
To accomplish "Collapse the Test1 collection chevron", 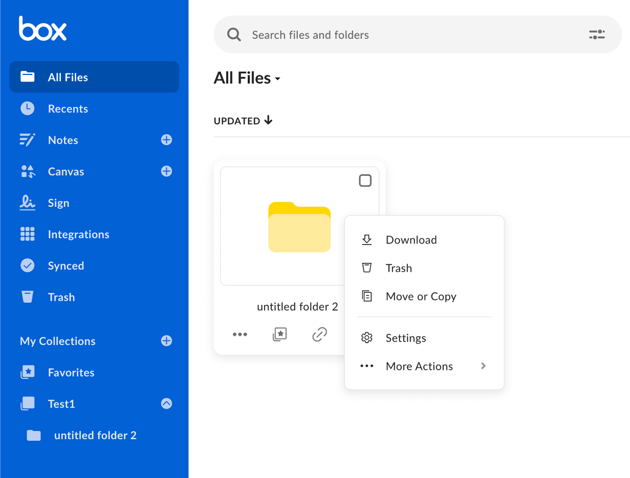I will (x=166, y=403).
